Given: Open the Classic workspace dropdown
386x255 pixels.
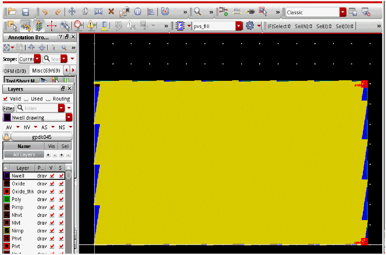Looking at the screenshot, I should [x=343, y=12].
